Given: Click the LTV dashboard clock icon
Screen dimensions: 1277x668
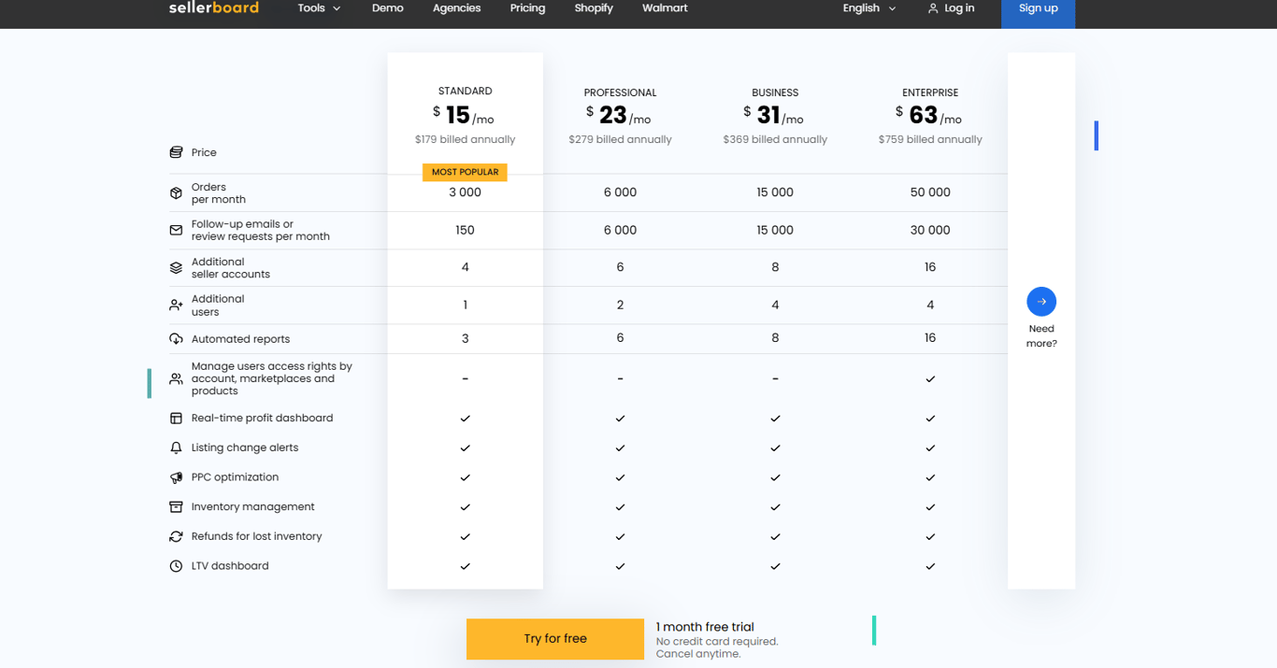Looking at the screenshot, I should [176, 566].
